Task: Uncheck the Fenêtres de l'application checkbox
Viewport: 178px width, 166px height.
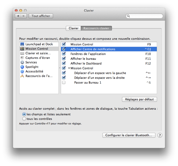Action: 64,54
